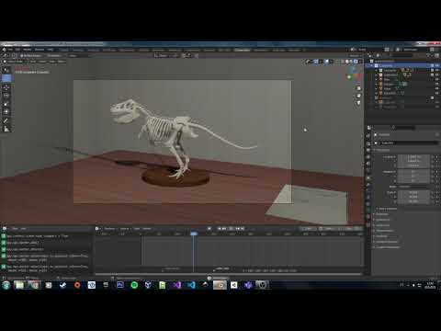Open the pivot point dropdown

[x=175, y=55]
